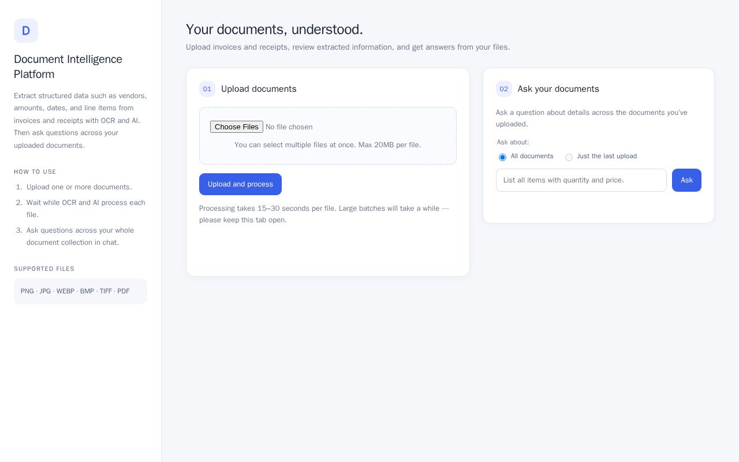Click the 01 step badge
Screen dimensions: 739x462
point(207,89)
